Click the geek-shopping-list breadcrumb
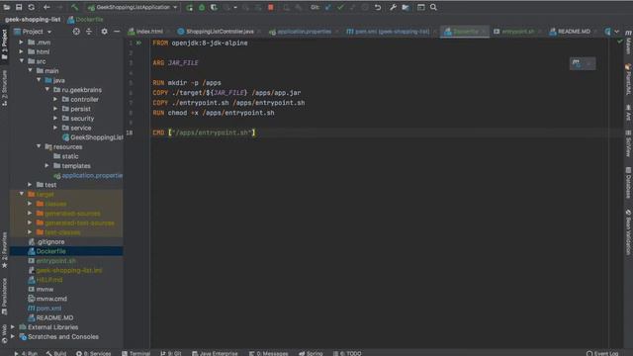Viewport: 633px width, 356px height. [33, 20]
